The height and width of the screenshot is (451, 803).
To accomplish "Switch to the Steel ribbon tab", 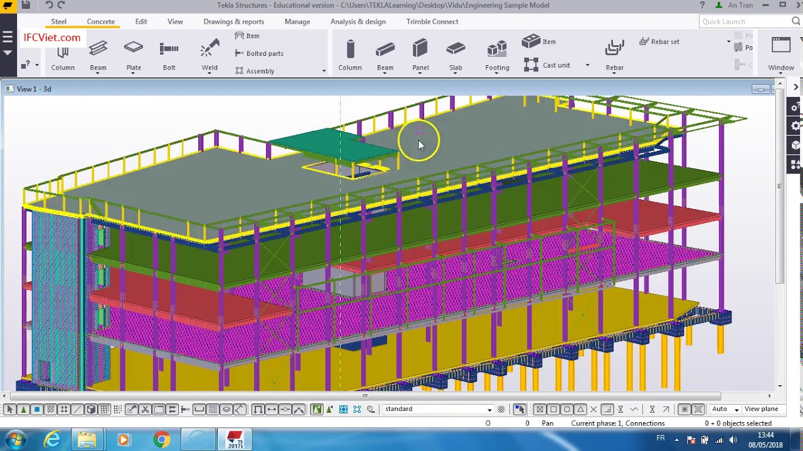I will [x=59, y=21].
